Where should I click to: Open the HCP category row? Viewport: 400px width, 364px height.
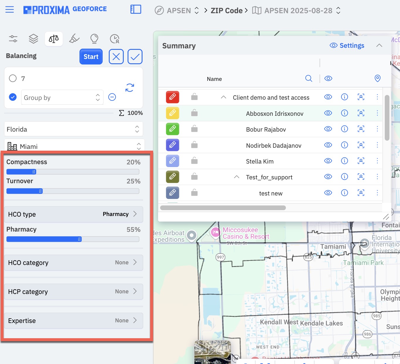coord(74,292)
